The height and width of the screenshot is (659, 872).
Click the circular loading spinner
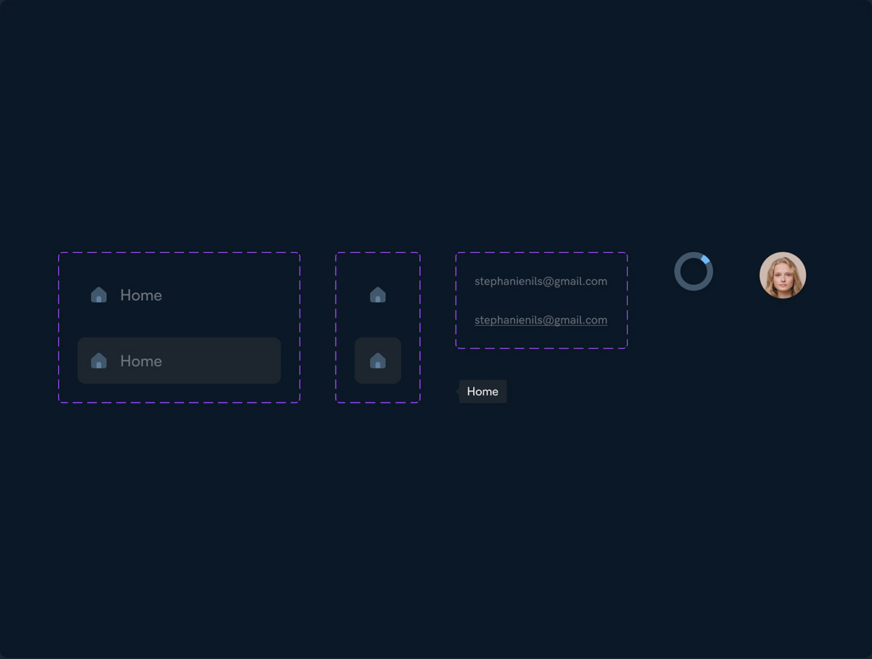tap(693, 272)
